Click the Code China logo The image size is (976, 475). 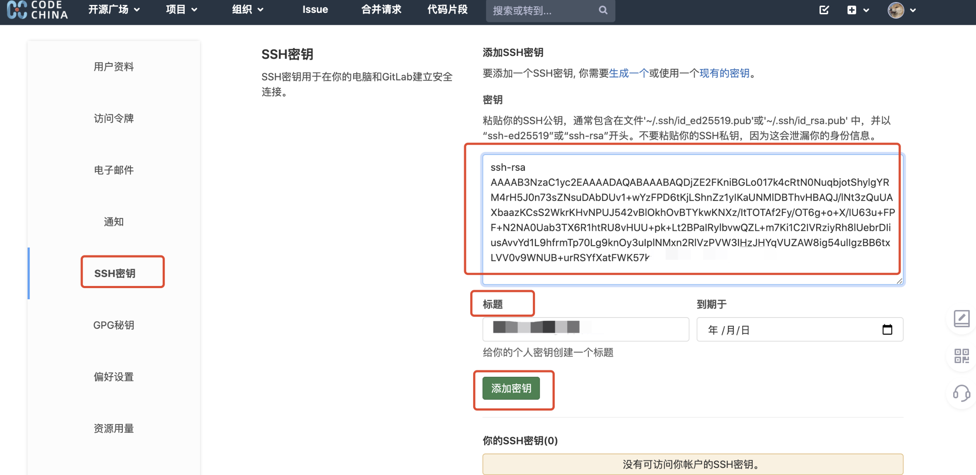coord(37,10)
